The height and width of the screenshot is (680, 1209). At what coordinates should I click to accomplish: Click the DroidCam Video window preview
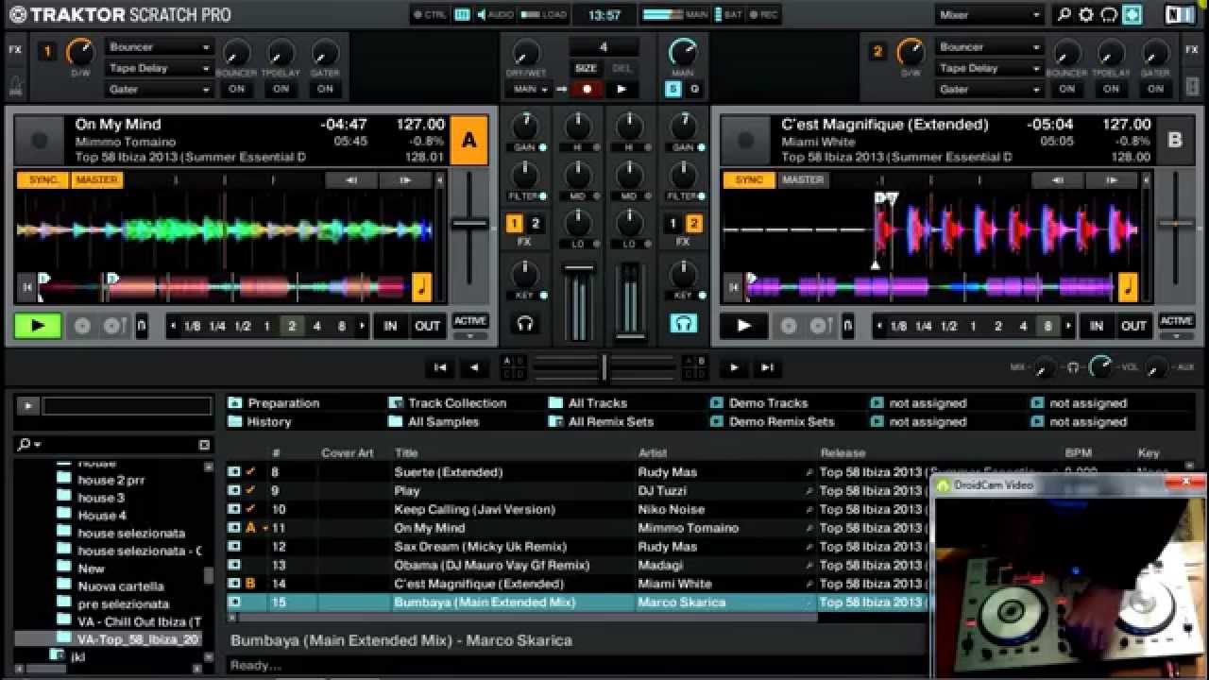click(x=1069, y=587)
